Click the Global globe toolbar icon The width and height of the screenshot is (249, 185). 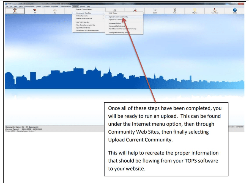pos(235,11)
